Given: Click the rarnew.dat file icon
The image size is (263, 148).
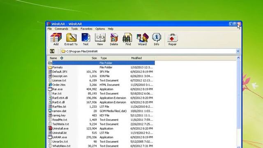Looking at the screenshot, I should (50, 111).
